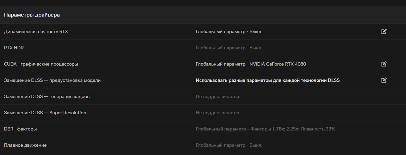Click Не поддерживается next to Super Resolution
Screen dimensions: 406x155
pyautogui.click(x=218, y=113)
